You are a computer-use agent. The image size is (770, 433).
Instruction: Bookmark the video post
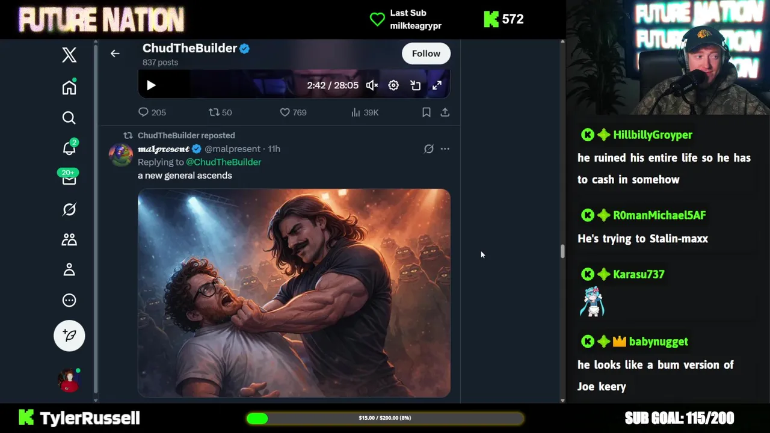coord(426,112)
